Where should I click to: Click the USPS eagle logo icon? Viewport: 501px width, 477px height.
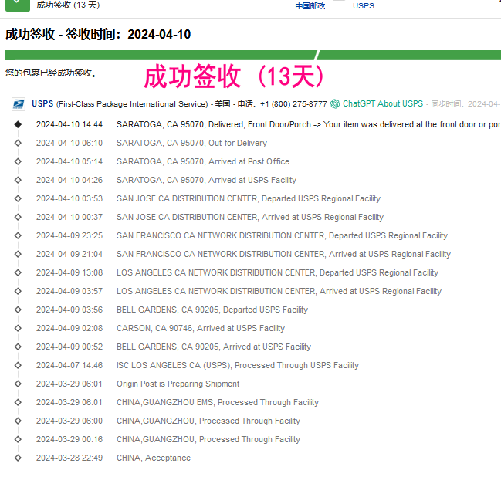pos(19,104)
